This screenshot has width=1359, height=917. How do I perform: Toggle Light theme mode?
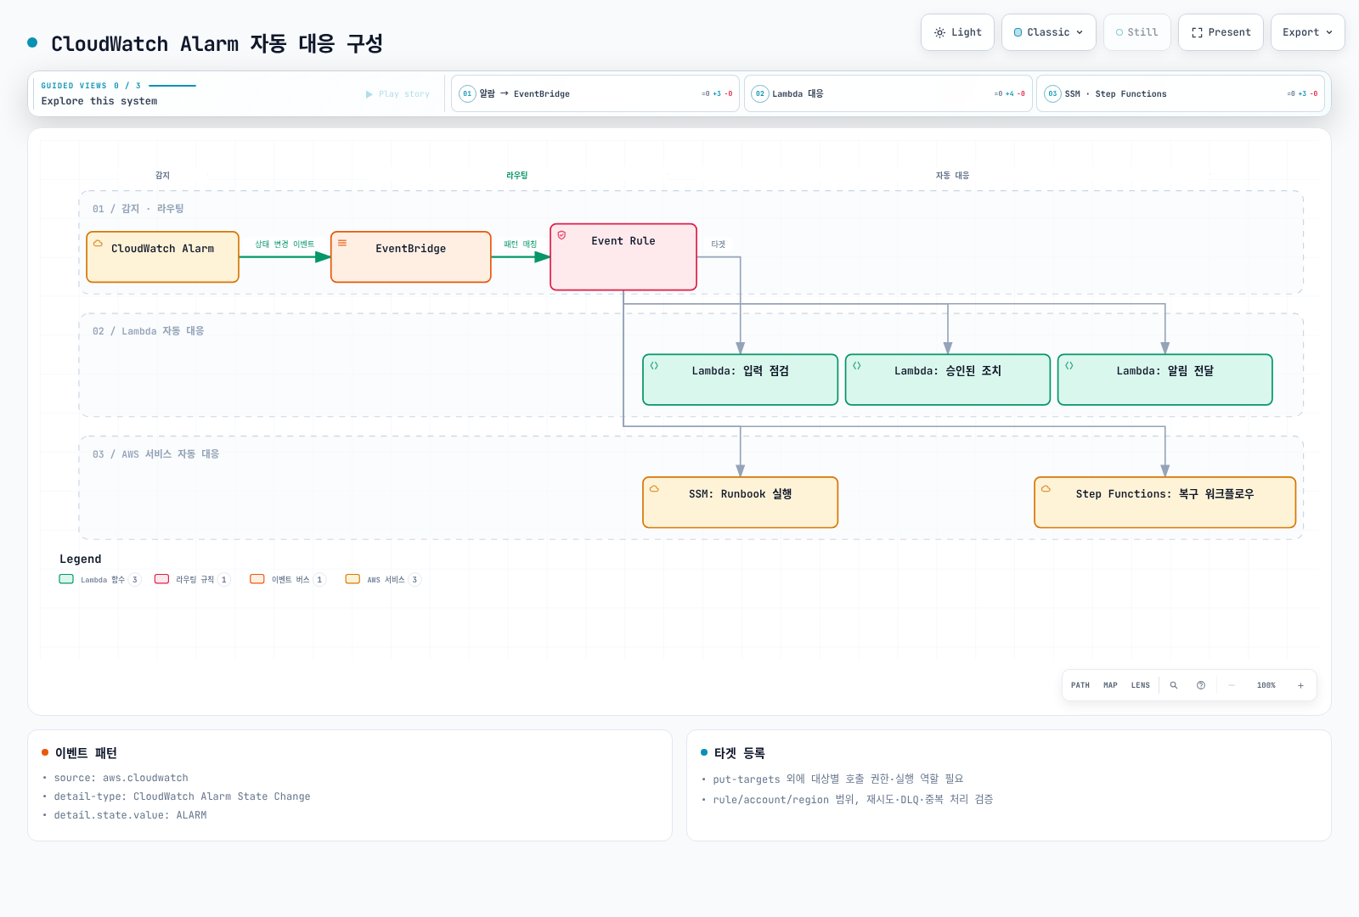957,32
